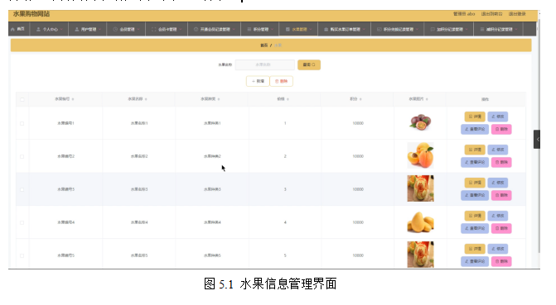
Task: Expand the 会员卡管理 menu
Action: coord(167,30)
